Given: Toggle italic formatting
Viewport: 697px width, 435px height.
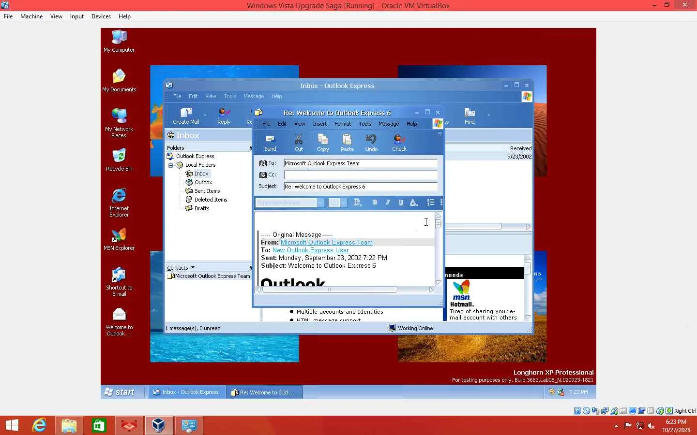Looking at the screenshot, I should [388, 203].
